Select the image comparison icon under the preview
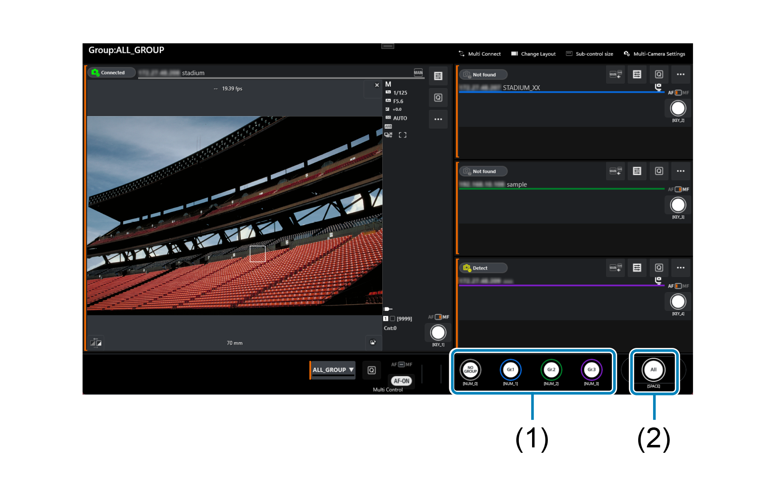The width and height of the screenshot is (780, 489). (x=96, y=342)
